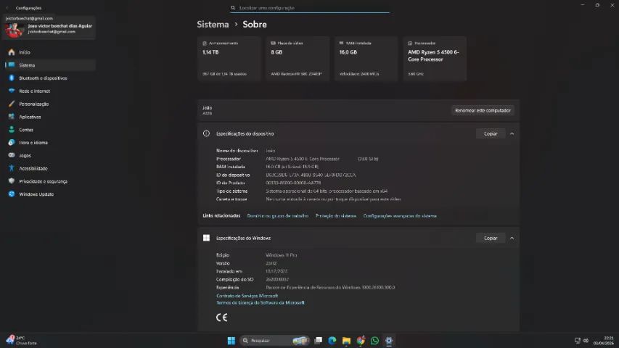Open WhatsApp from taskbar
The height and width of the screenshot is (348, 619).
(374, 341)
